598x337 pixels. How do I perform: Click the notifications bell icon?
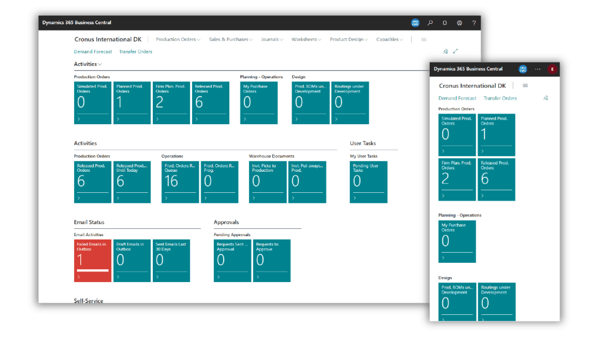tap(445, 23)
